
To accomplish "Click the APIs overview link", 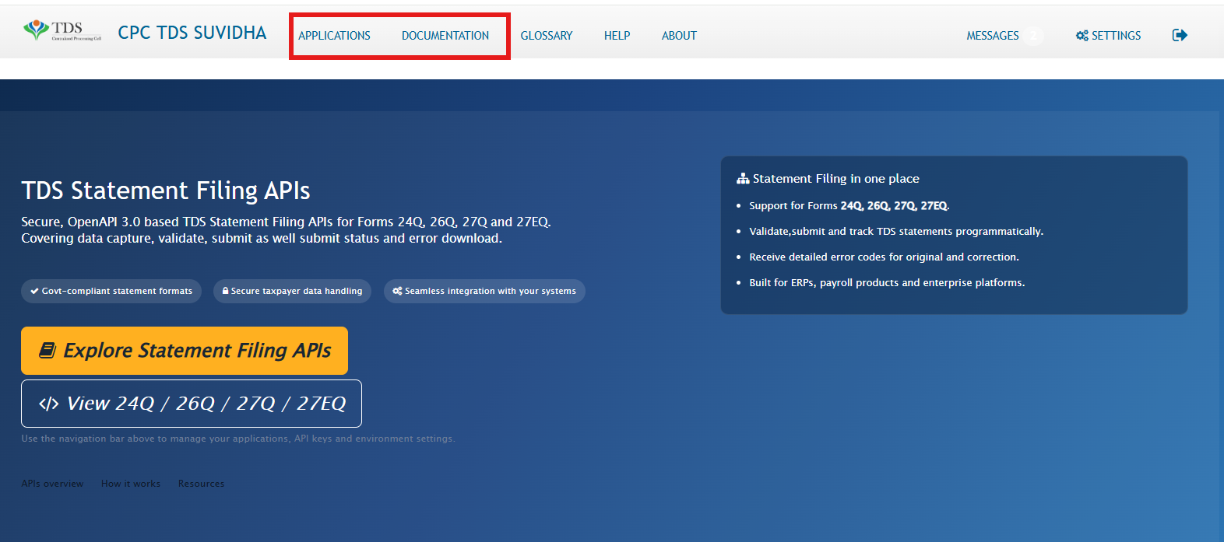I will pos(52,484).
